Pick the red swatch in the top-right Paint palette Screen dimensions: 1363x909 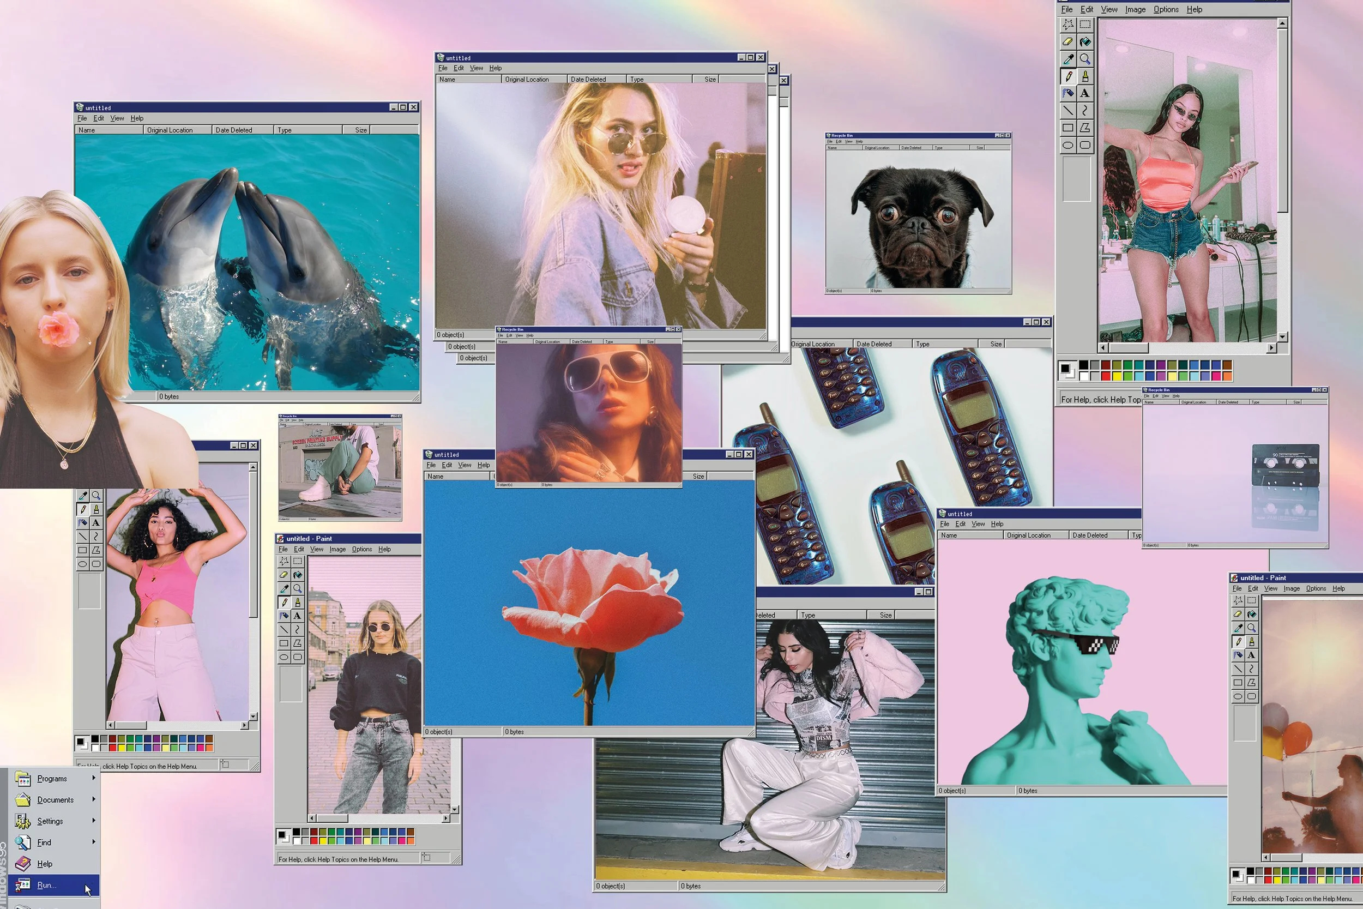pyautogui.click(x=1105, y=376)
